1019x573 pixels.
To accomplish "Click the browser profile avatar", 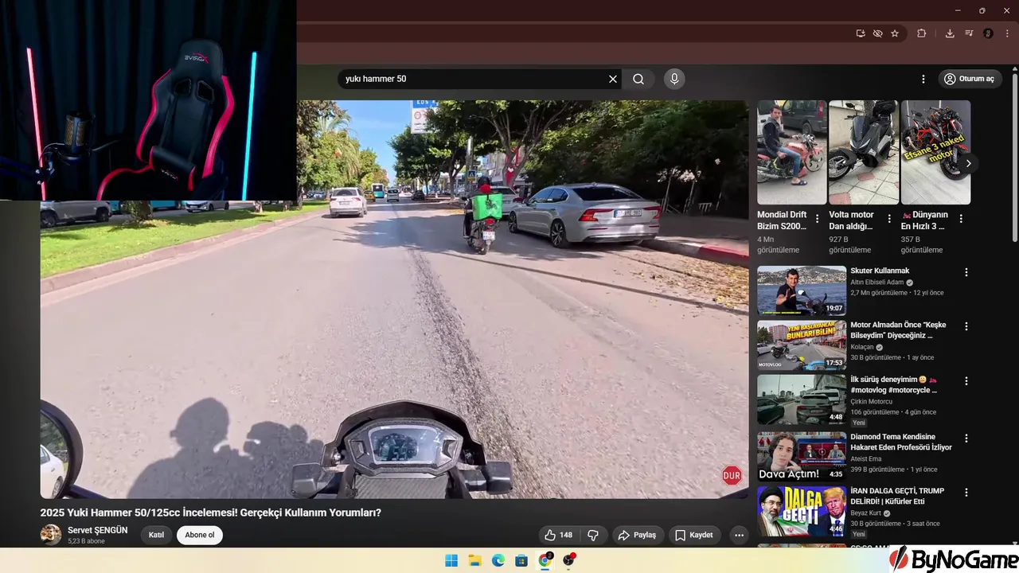I will pyautogui.click(x=988, y=33).
